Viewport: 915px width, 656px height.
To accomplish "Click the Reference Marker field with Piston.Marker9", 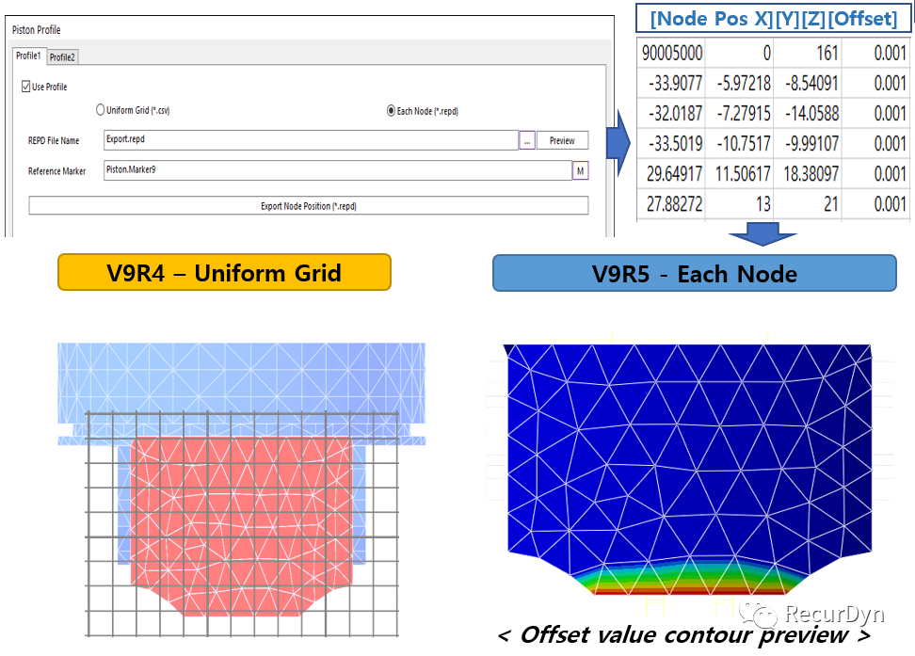I will tap(336, 171).
